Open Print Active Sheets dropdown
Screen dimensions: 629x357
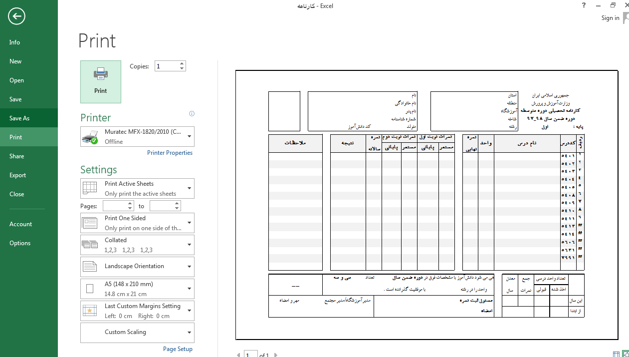pos(137,189)
